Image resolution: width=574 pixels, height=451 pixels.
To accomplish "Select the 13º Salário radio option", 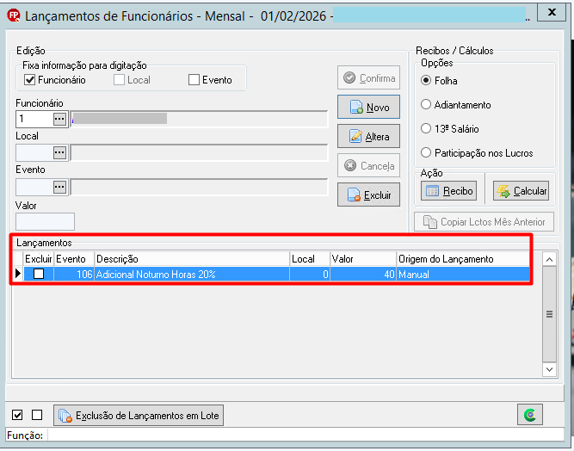I will click(426, 128).
